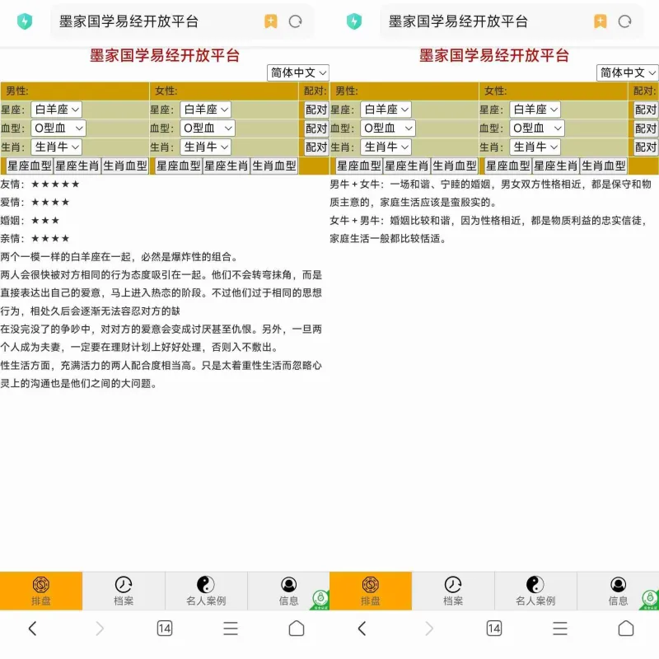Tap the left screen's address bar title text
The image size is (659, 659).
pyautogui.click(x=129, y=21)
